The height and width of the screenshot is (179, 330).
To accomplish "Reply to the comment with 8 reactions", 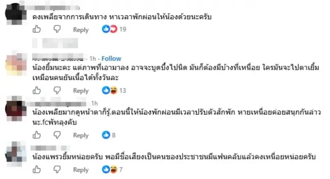I will 81,135.
